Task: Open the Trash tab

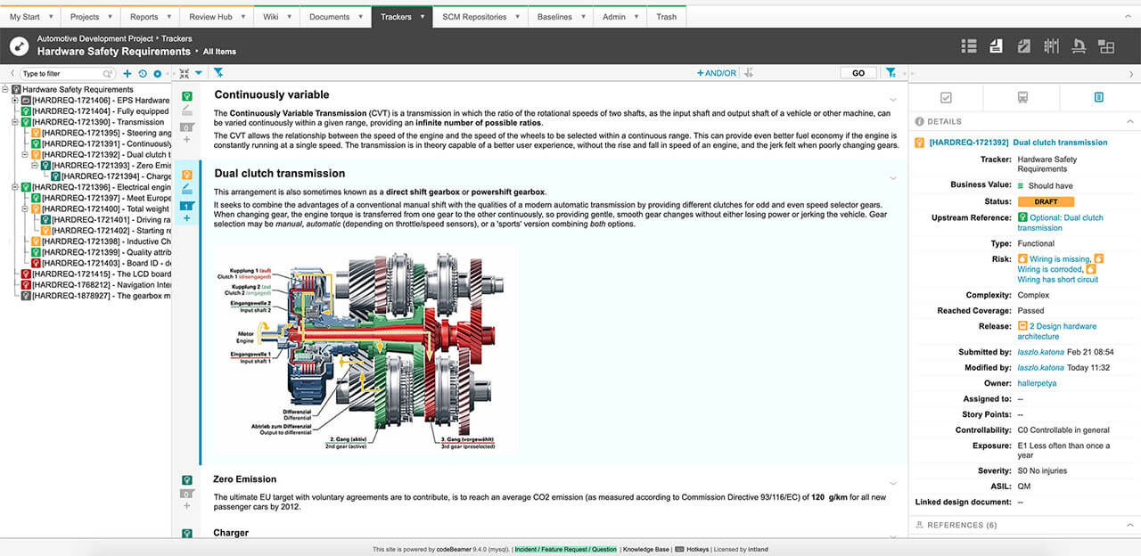Action: click(667, 17)
